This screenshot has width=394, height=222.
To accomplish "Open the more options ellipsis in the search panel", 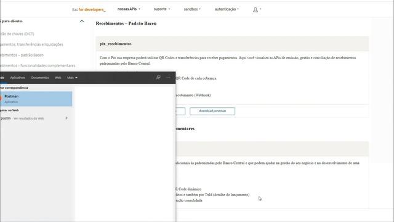I will pos(168,78).
